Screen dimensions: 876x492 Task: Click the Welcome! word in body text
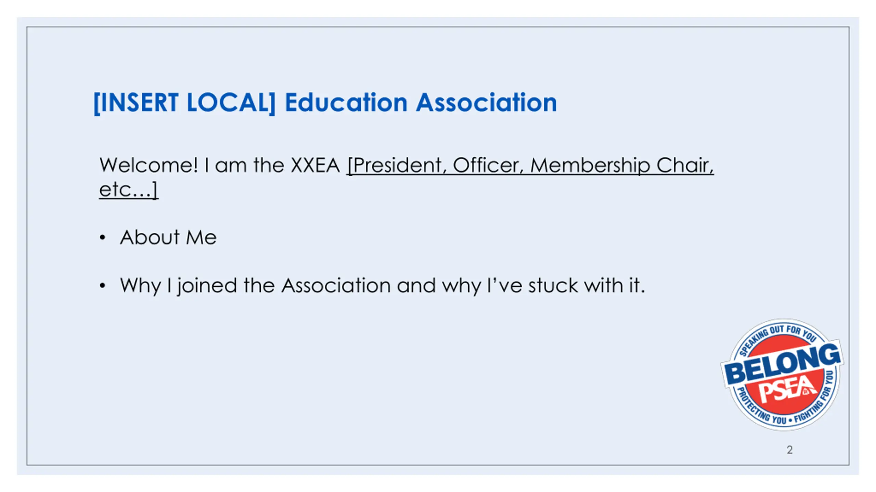(149, 165)
